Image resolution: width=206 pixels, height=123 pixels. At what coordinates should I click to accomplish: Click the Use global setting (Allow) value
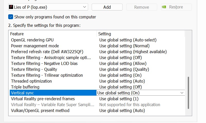pyautogui.click(x=123, y=63)
